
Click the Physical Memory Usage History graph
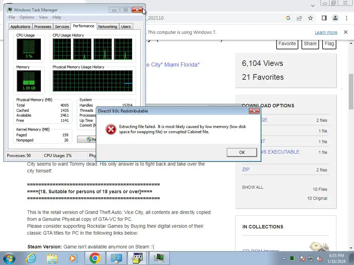pyautogui.click(x=93, y=81)
